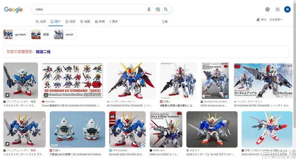The image size is (296, 159).
Task: Open the settings gear icon
Action: (x=267, y=9)
